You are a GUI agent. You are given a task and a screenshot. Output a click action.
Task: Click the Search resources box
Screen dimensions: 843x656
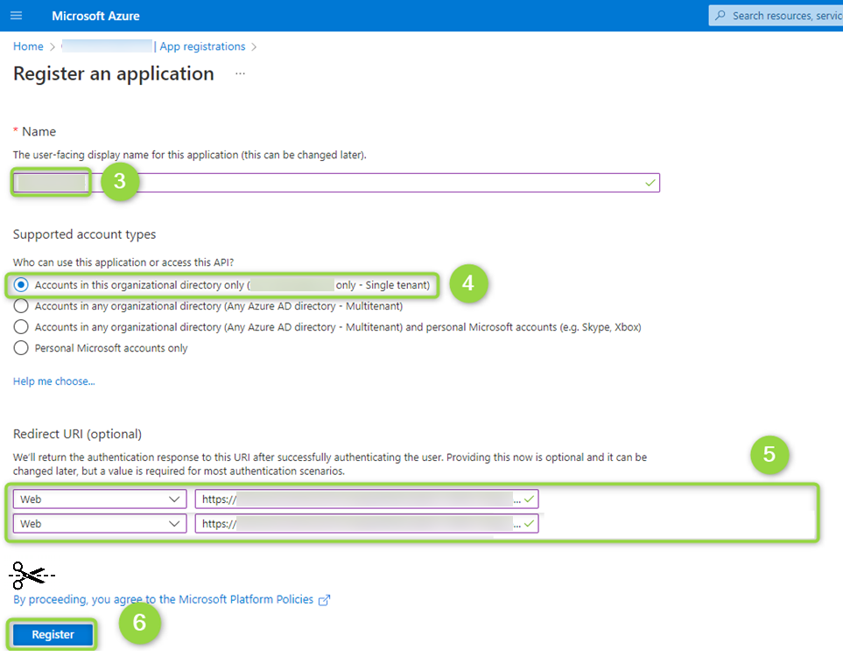776,16
